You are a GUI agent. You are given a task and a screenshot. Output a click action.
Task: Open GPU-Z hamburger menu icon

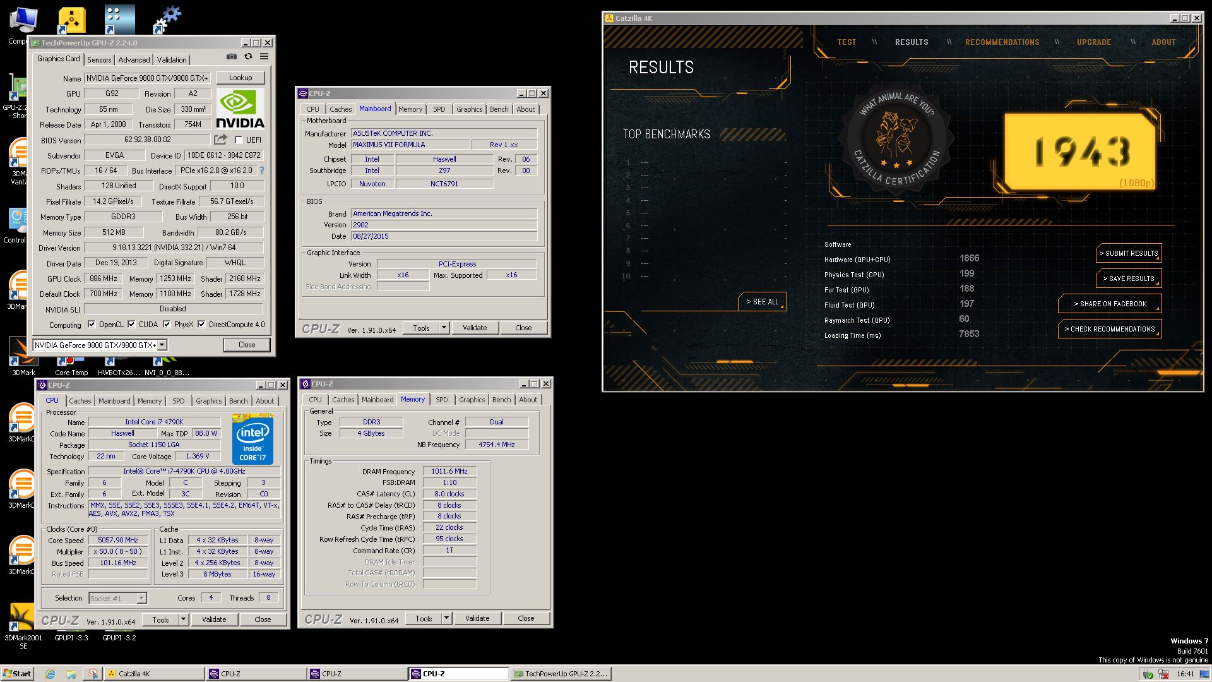coord(264,57)
